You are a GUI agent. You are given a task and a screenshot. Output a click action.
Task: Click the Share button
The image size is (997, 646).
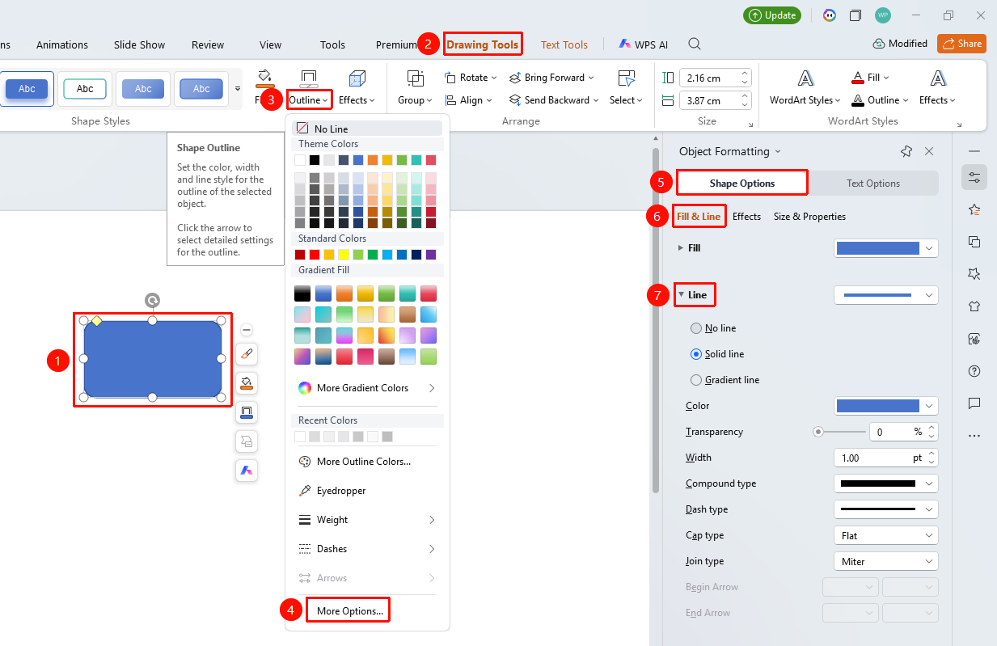(961, 44)
